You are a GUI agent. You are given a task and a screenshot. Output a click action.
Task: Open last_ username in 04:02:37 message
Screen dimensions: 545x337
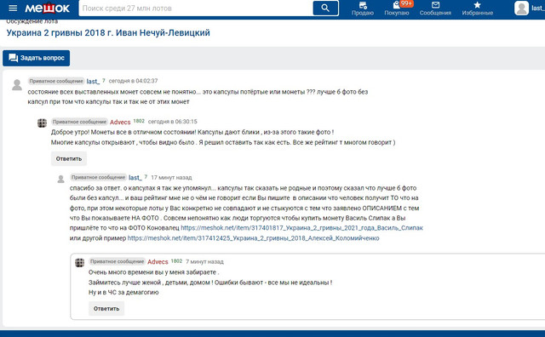point(93,82)
